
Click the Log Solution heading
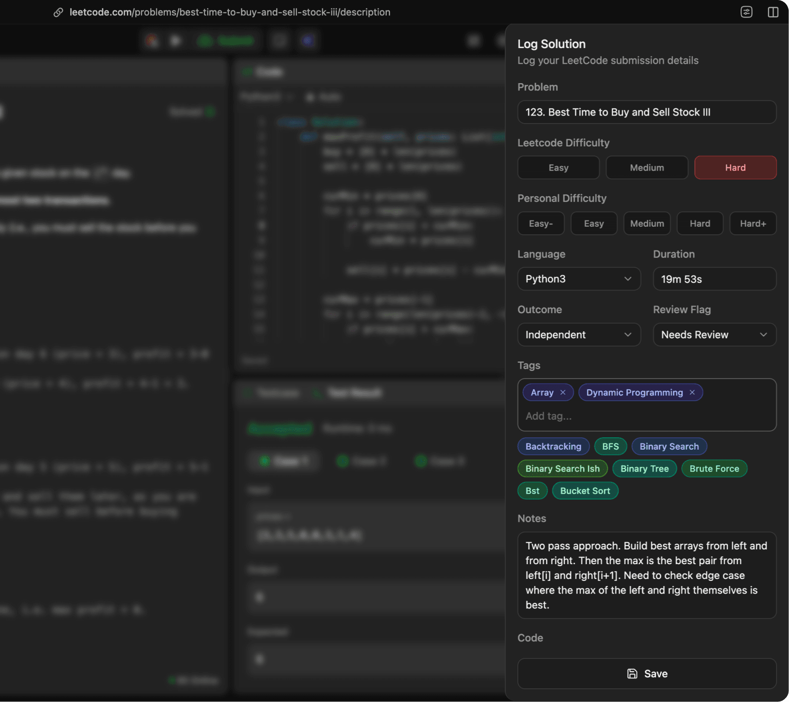pyautogui.click(x=551, y=44)
